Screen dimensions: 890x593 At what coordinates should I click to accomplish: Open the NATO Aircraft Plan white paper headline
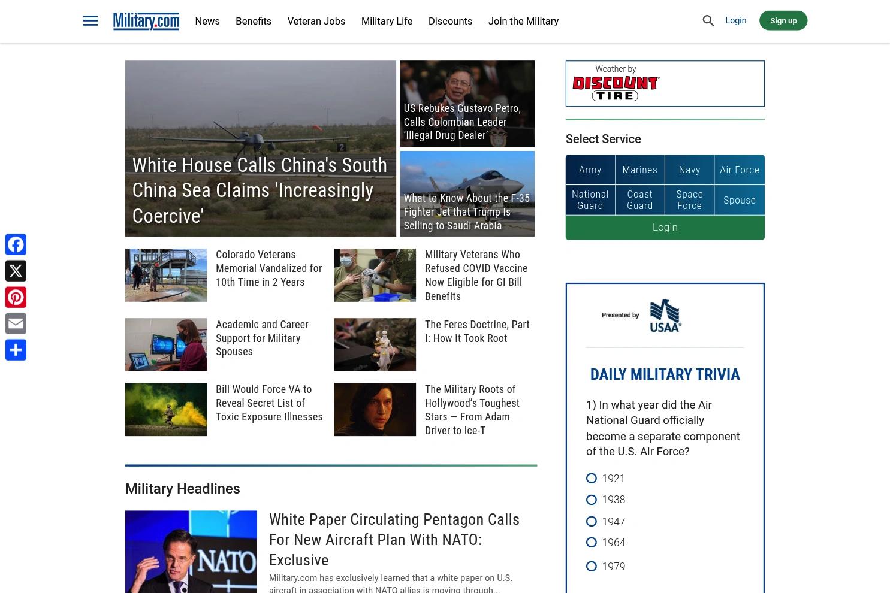coord(394,540)
